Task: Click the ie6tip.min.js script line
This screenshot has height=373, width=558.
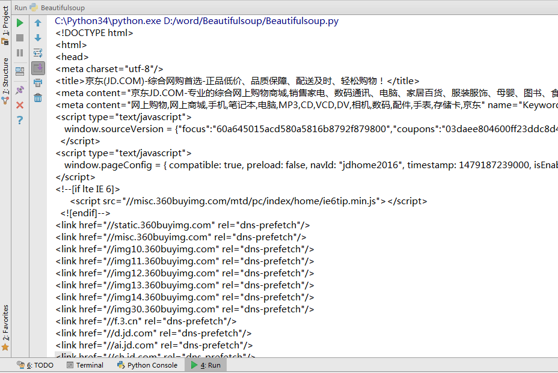Action: [248, 201]
